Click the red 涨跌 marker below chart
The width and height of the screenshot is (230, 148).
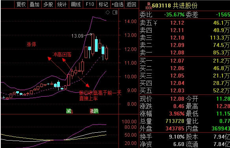[x=94, y=111]
